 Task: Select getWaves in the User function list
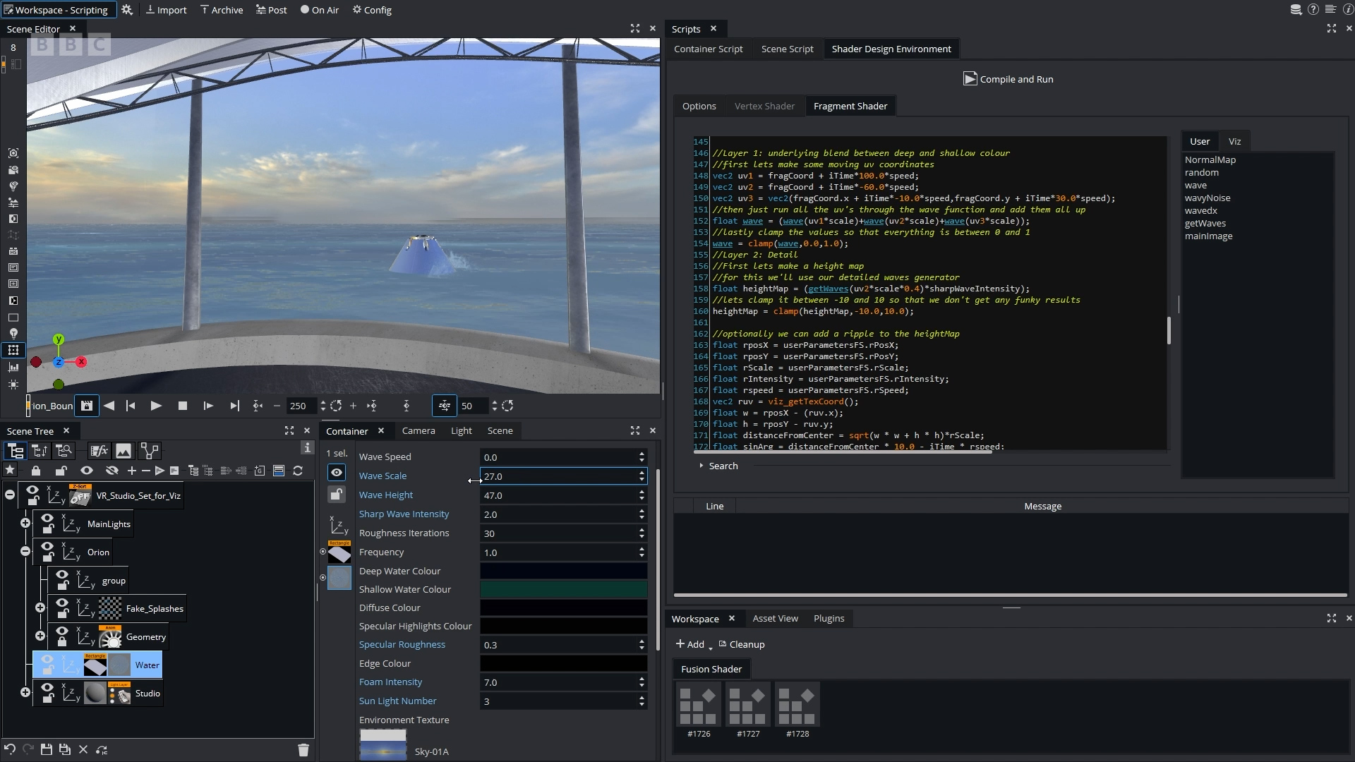(x=1205, y=223)
